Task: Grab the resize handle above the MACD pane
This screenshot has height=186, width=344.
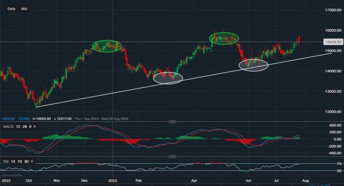Action: (172, 121)
